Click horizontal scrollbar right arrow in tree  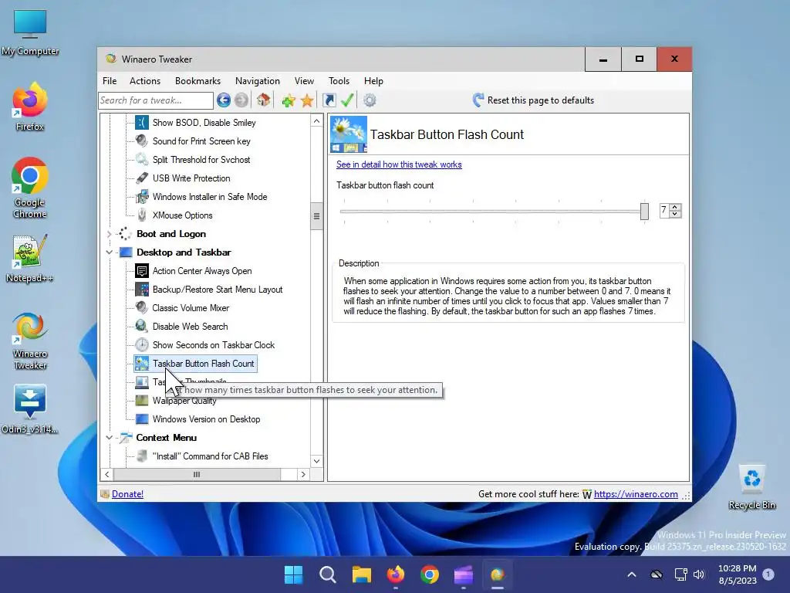[302, 475]
